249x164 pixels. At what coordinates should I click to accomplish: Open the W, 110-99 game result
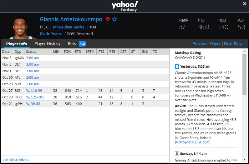[x=34, y=91]
